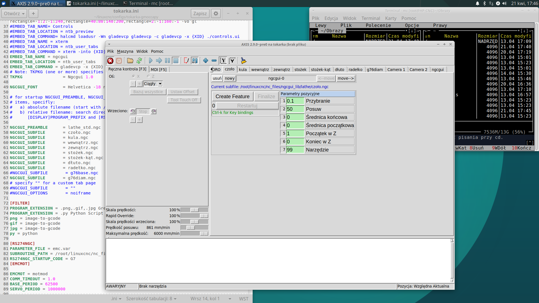Click usuń button in ngcgui
Viewport: 539px width, 303px height.
(217, 78)
